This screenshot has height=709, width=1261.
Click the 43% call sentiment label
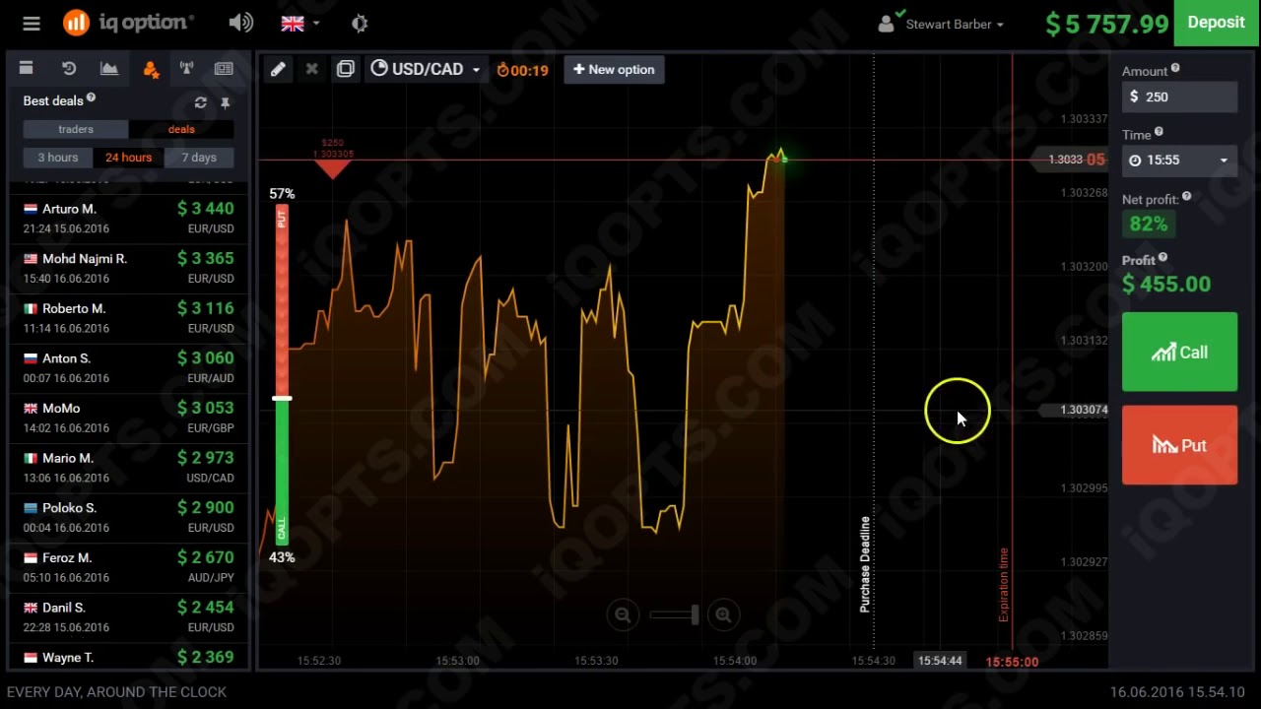point(282,557)
